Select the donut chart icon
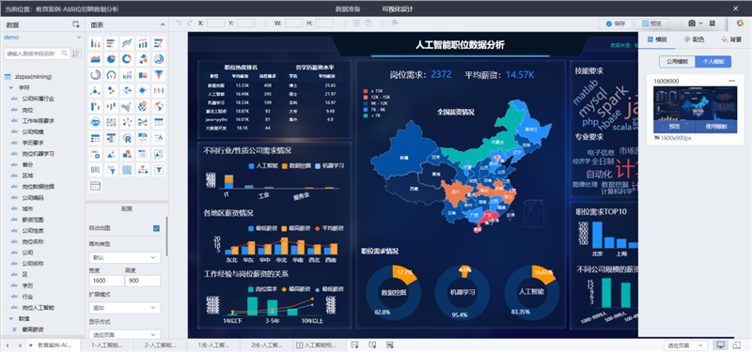The width and height of the screenshot is (752, 352). click(127, 59)
